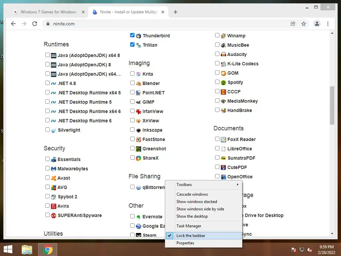This screenshot has height=256, width=341.
Task: Reload the Ninite page
Action: click(35, 24)
